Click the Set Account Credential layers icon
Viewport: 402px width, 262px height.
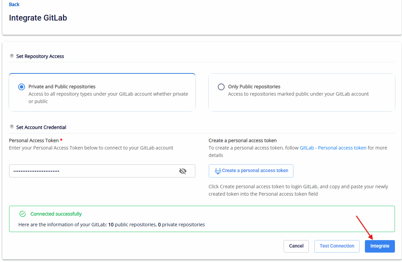click(11, 127)
